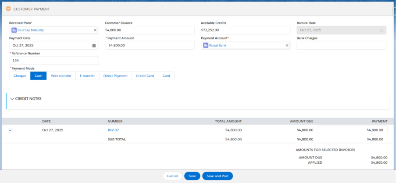Edit the INV-37 payment amount field
396x183 pixels.
[x=352, y=130]
